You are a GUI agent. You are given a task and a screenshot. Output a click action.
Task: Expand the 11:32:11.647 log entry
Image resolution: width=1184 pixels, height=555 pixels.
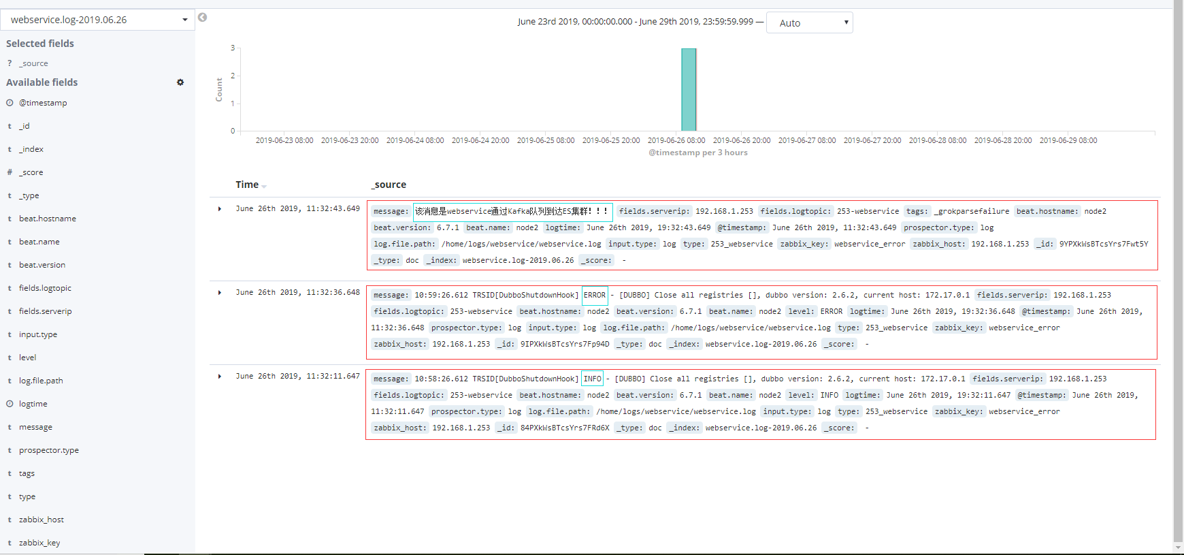click(220, 377)
